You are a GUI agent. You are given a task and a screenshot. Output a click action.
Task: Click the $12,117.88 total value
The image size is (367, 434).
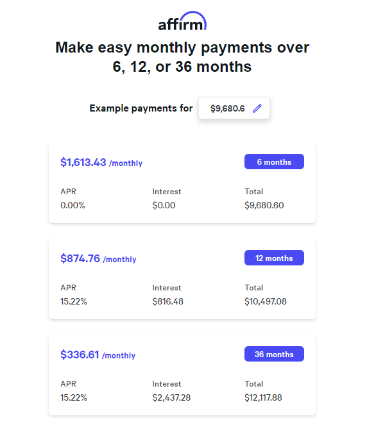tap(263, 397)
